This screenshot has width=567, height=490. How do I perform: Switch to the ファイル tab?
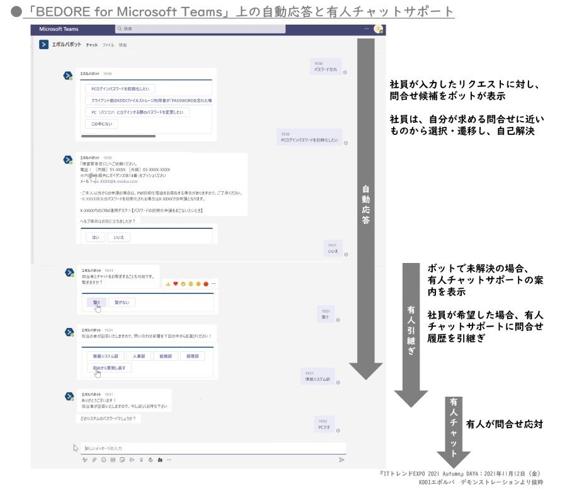point(108,45)
